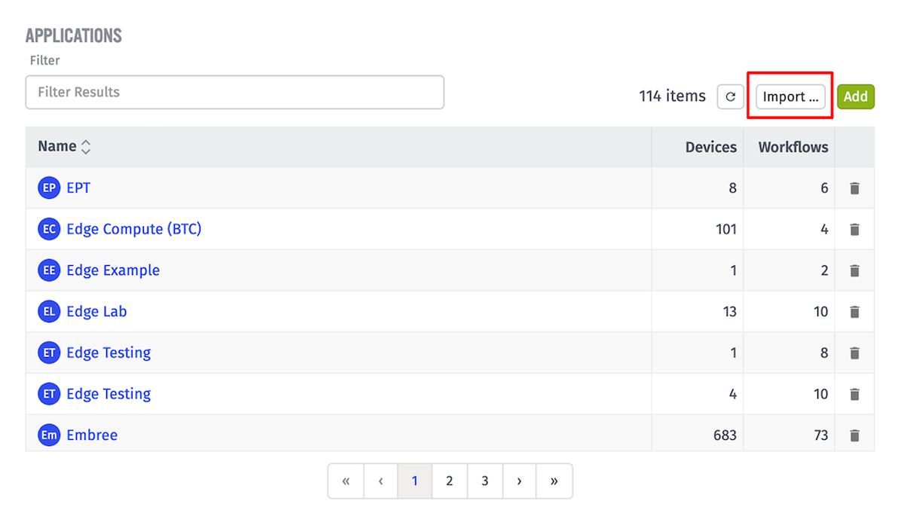Viewport: 904px width, 522px height.
Task: Open the Edge Lab application link
Action: pyautogui.click(x=96, y=311)
